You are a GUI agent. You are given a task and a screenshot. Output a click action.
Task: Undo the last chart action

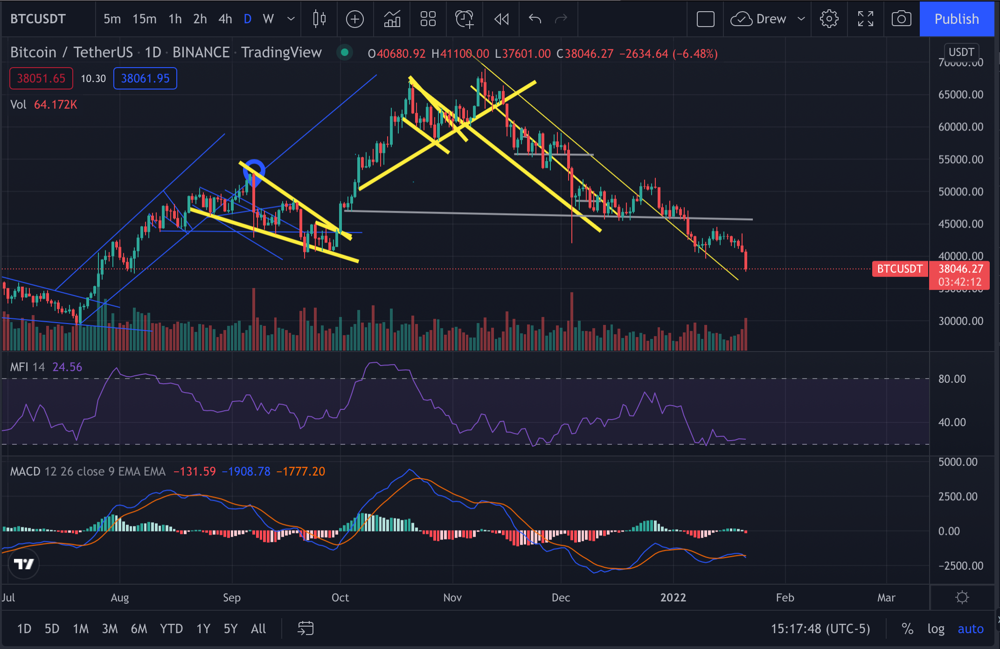click(535, 19)
